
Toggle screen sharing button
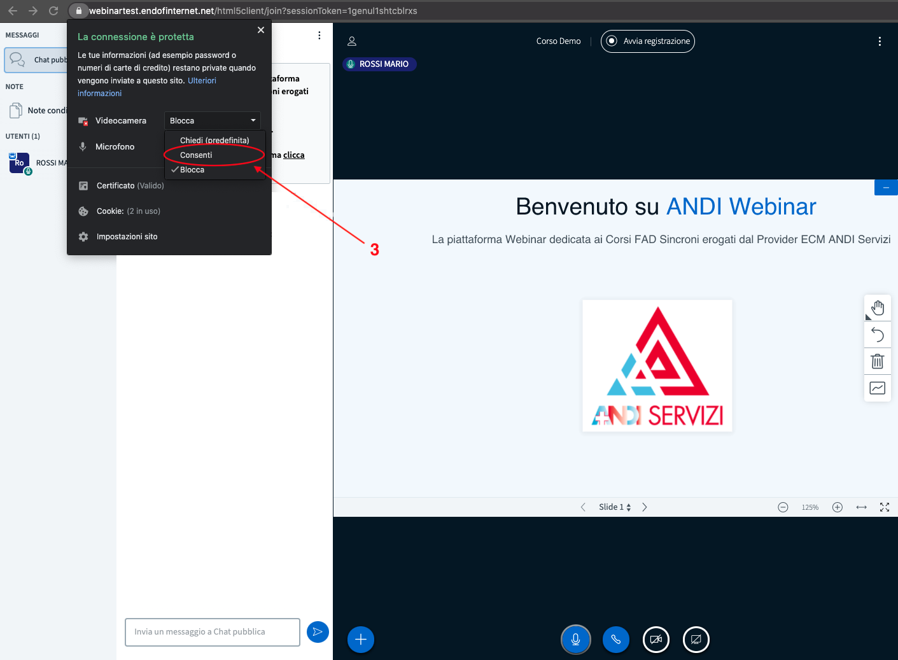[696, 640]
